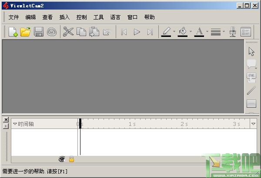This screenshot has height=178, width=261.
Task: Select the arrow pointer tool
Action: [251, 52]
